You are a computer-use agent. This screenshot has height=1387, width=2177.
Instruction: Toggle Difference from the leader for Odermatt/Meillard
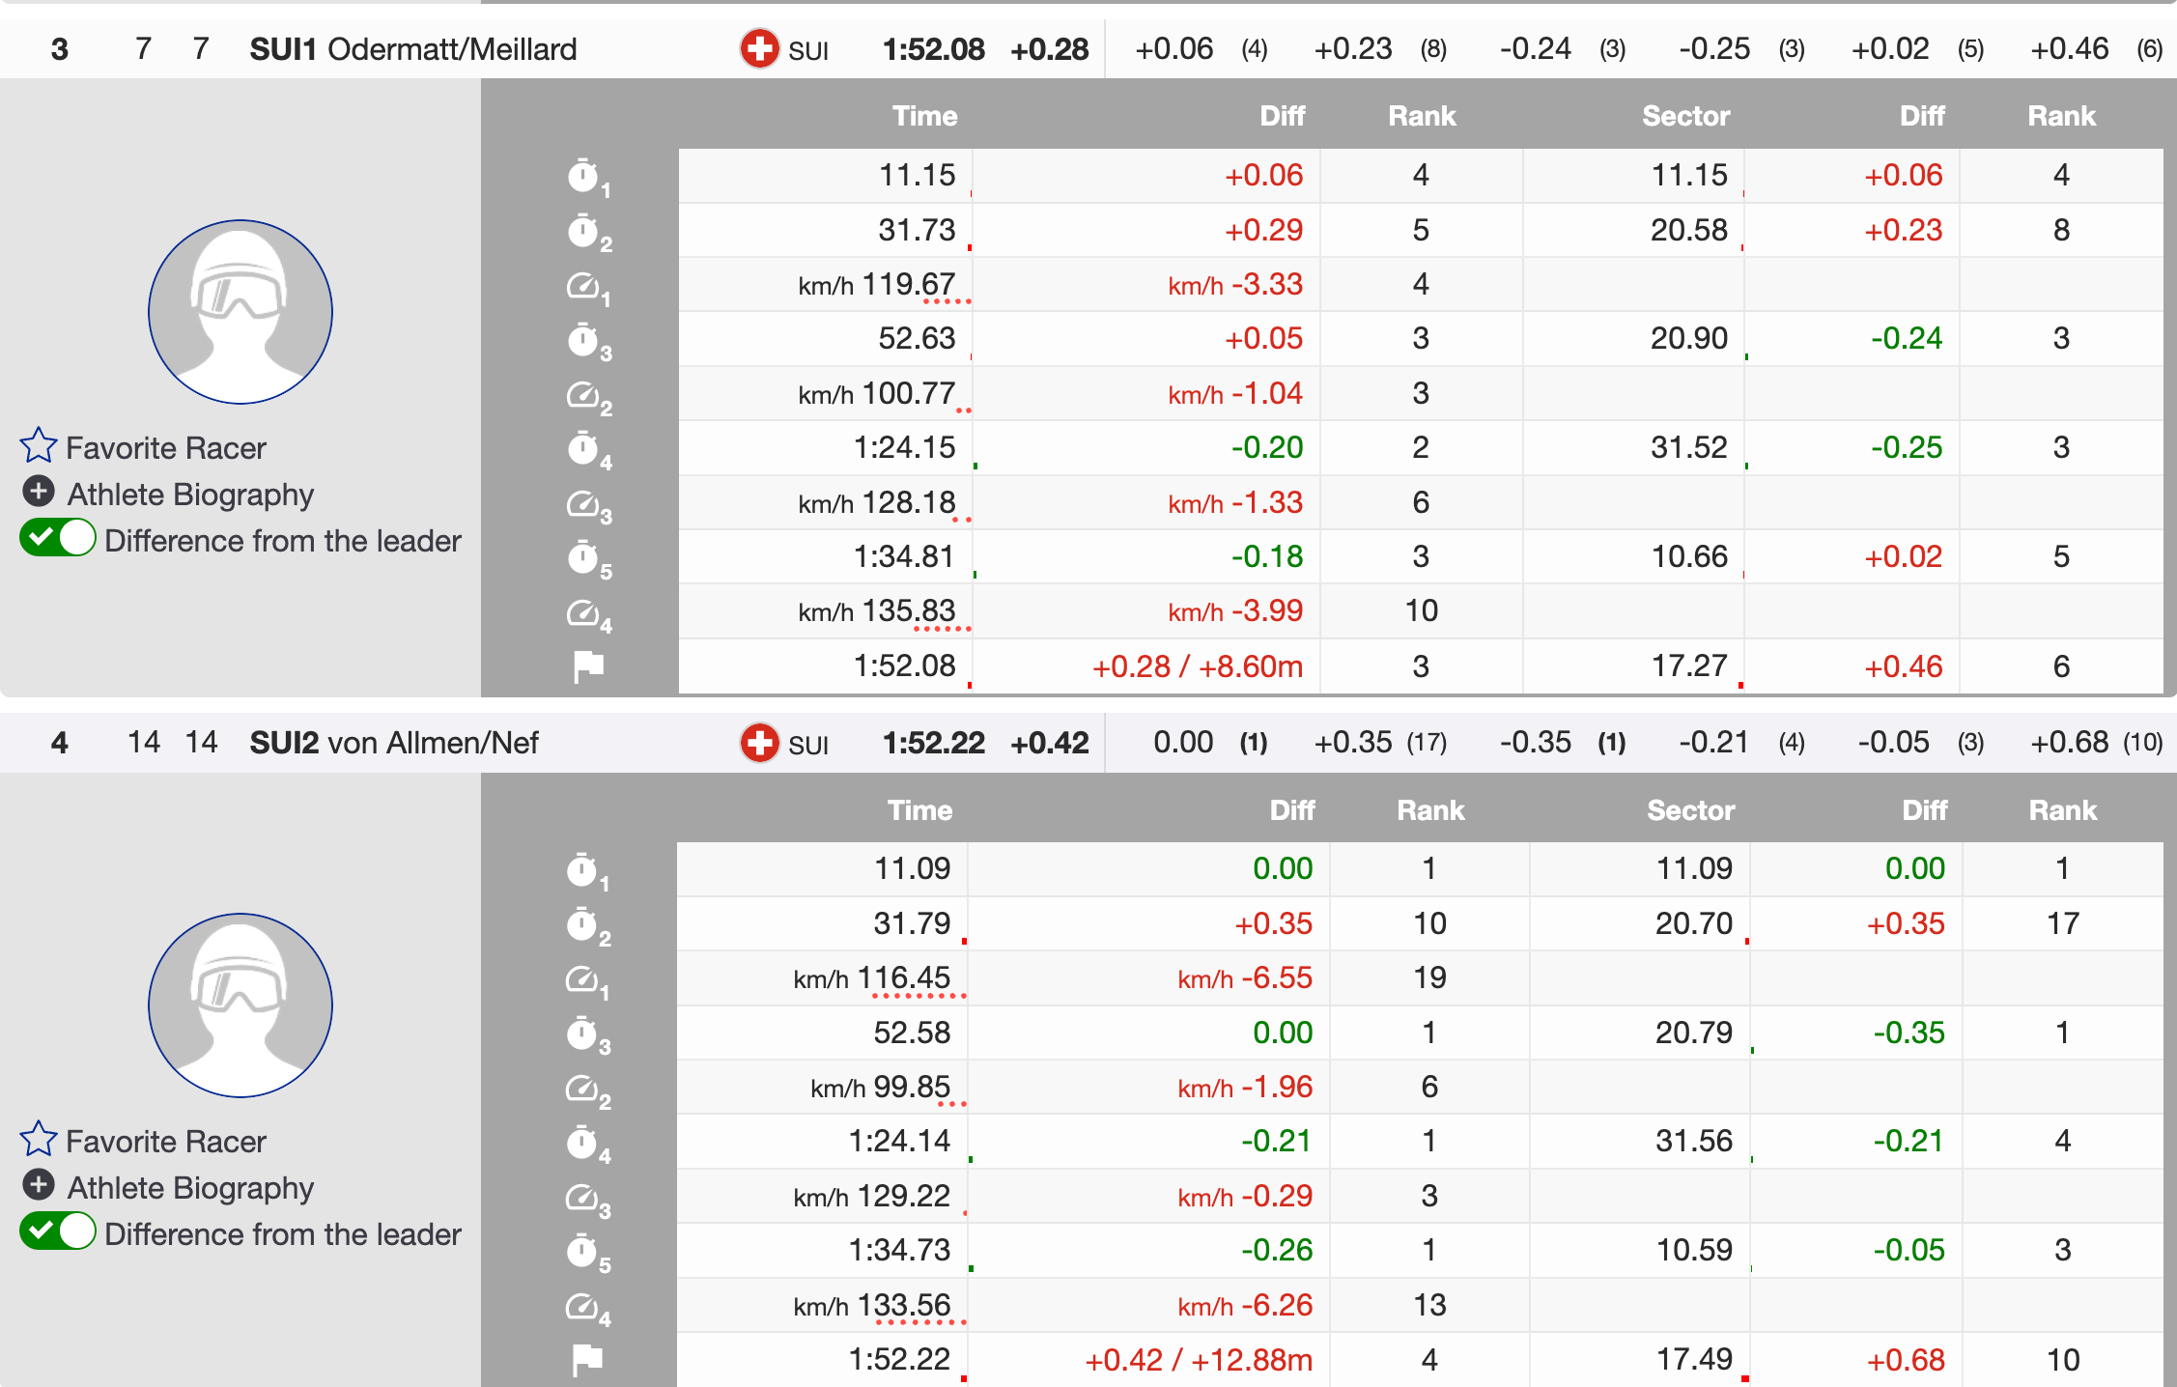coord(58,538)
